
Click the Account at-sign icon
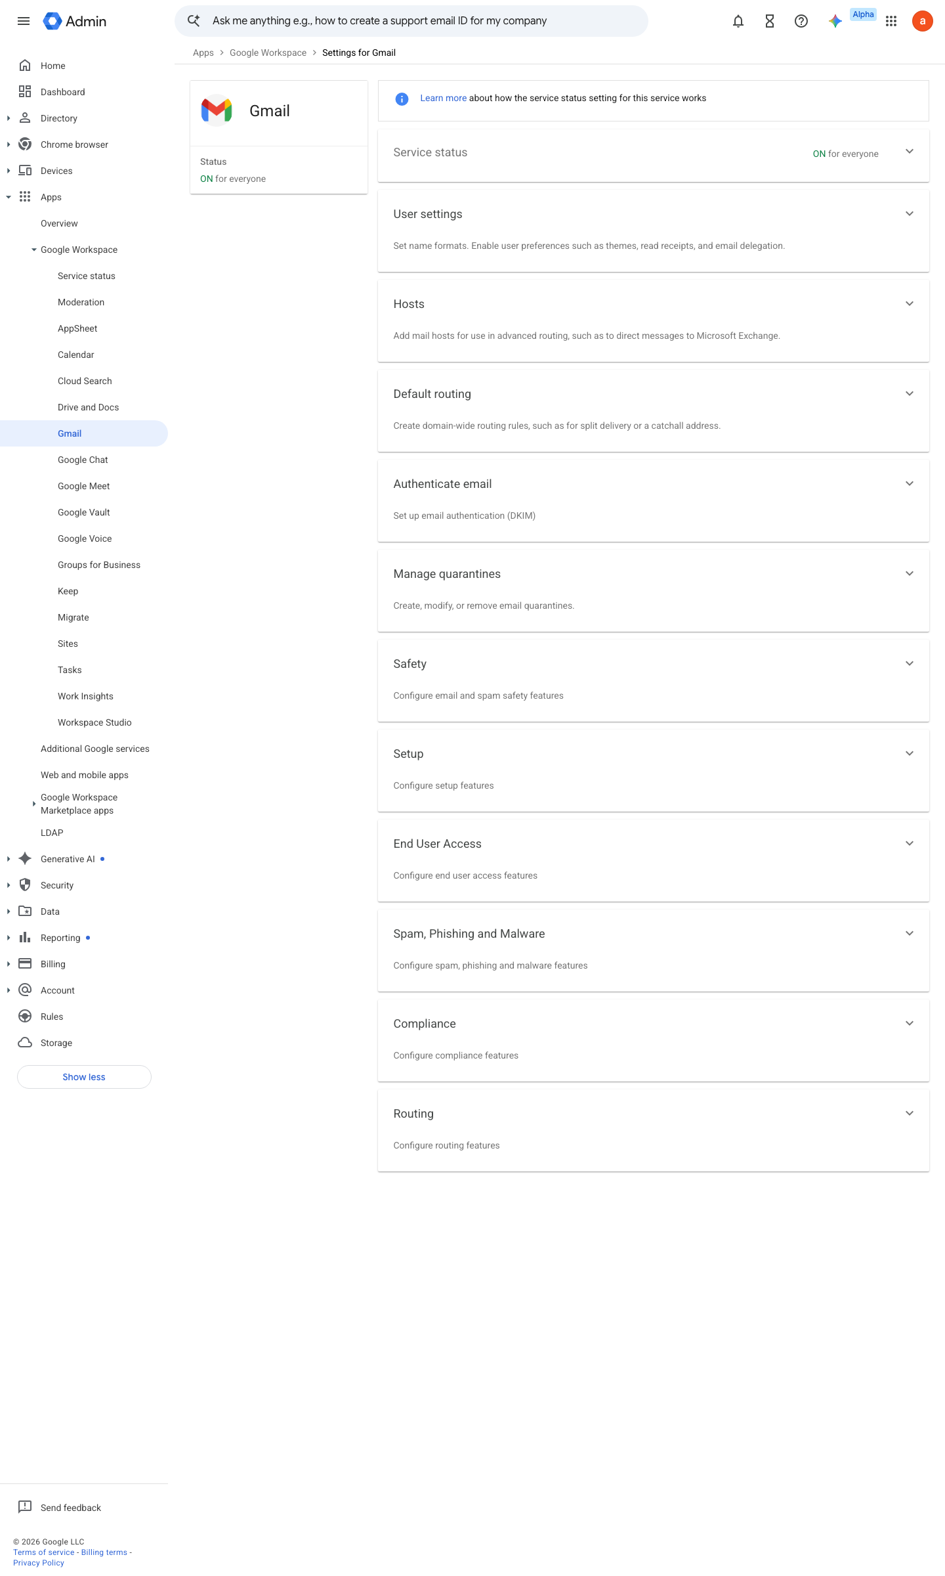25,990
